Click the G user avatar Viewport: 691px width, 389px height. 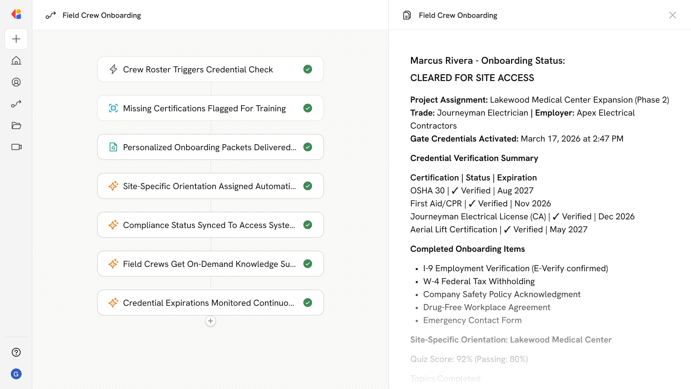click(16, 374)
